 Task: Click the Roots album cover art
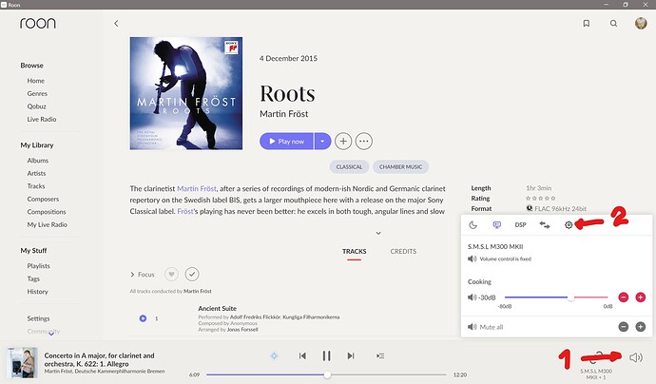click(x=186, y=93)
